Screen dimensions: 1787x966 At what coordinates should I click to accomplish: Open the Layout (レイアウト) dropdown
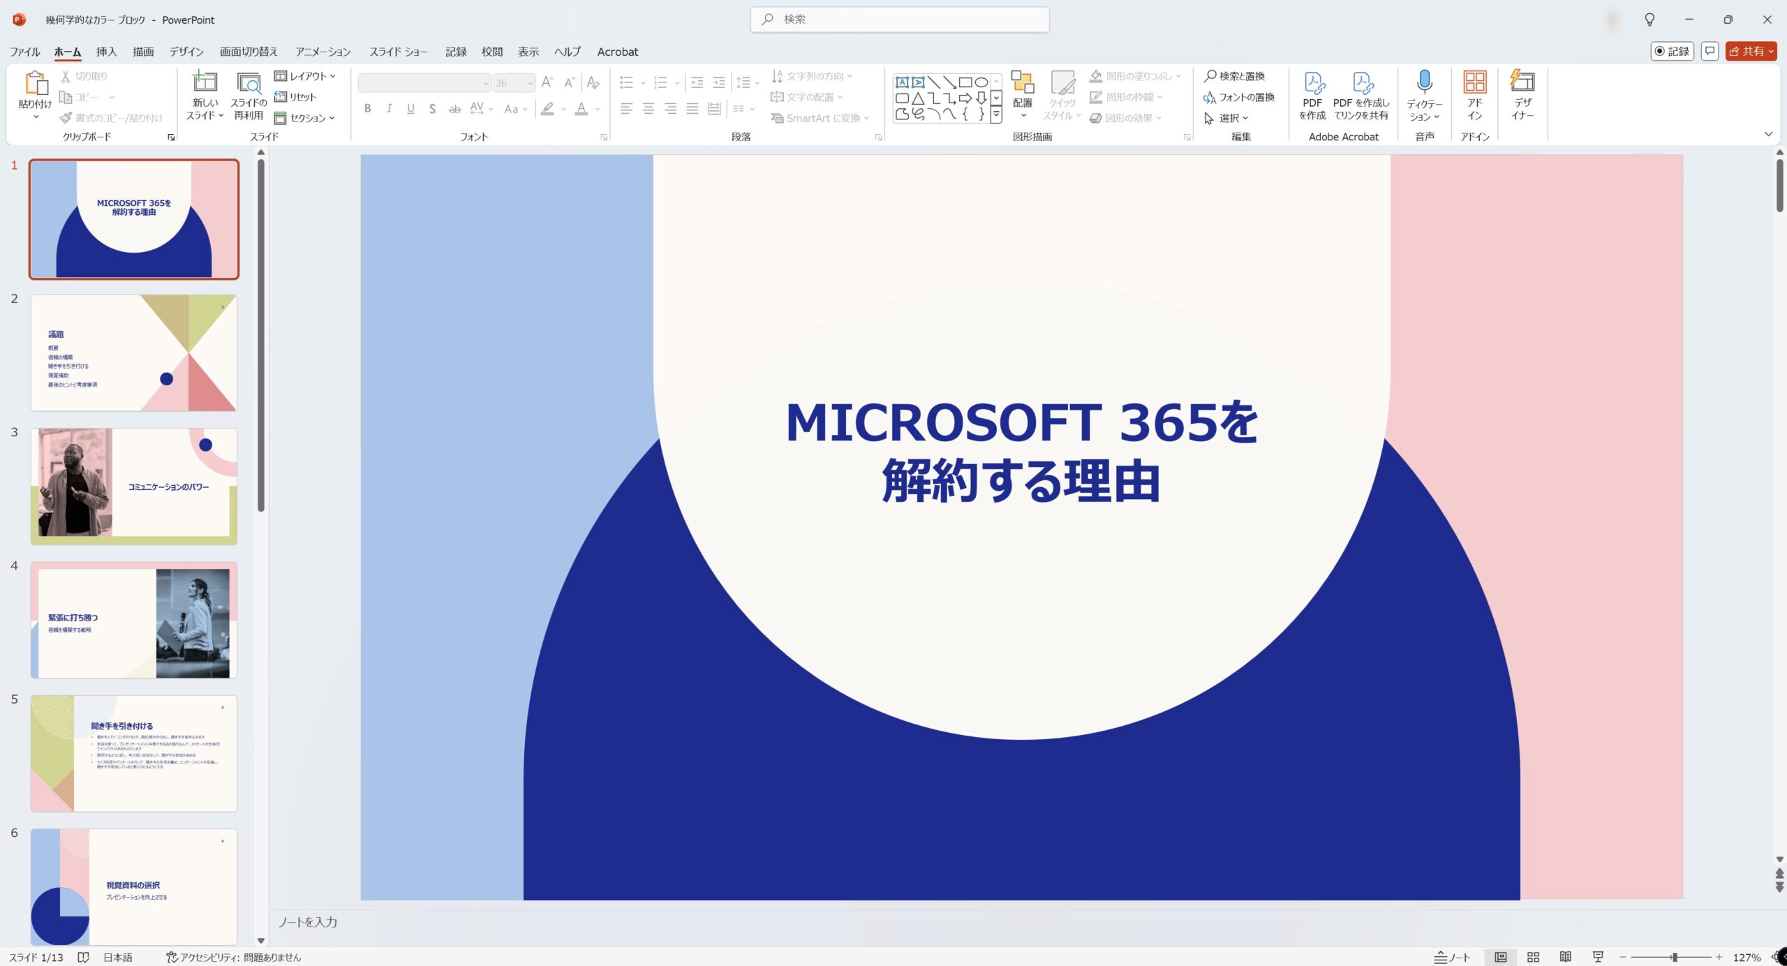coord(305,76)
